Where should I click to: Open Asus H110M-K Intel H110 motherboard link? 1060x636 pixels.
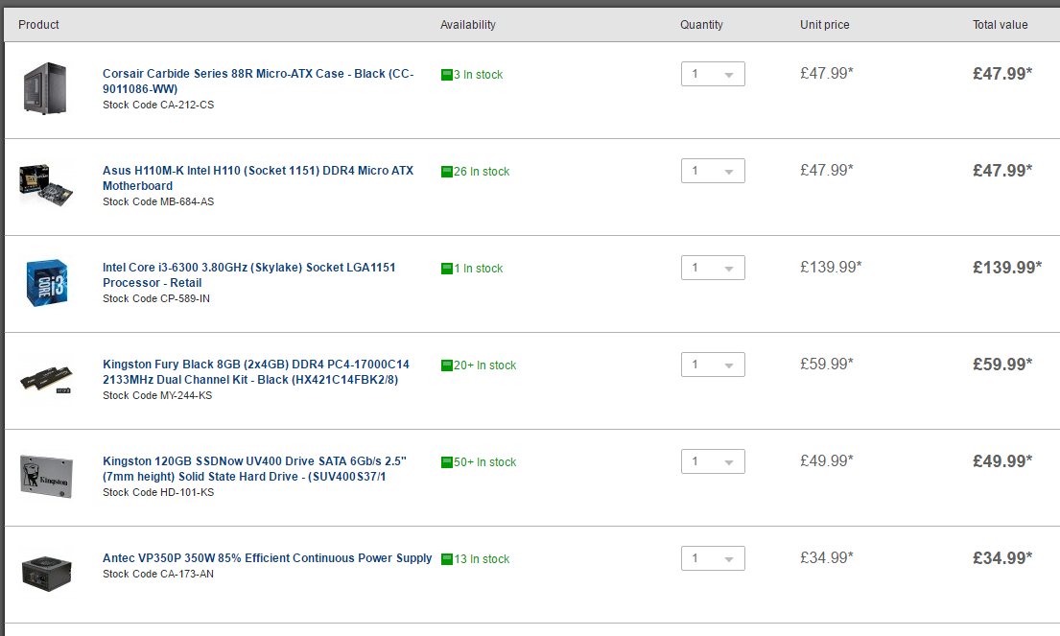258,177
